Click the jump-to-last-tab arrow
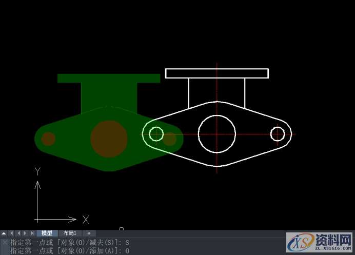Screen dimensions: 355x255 32,233
